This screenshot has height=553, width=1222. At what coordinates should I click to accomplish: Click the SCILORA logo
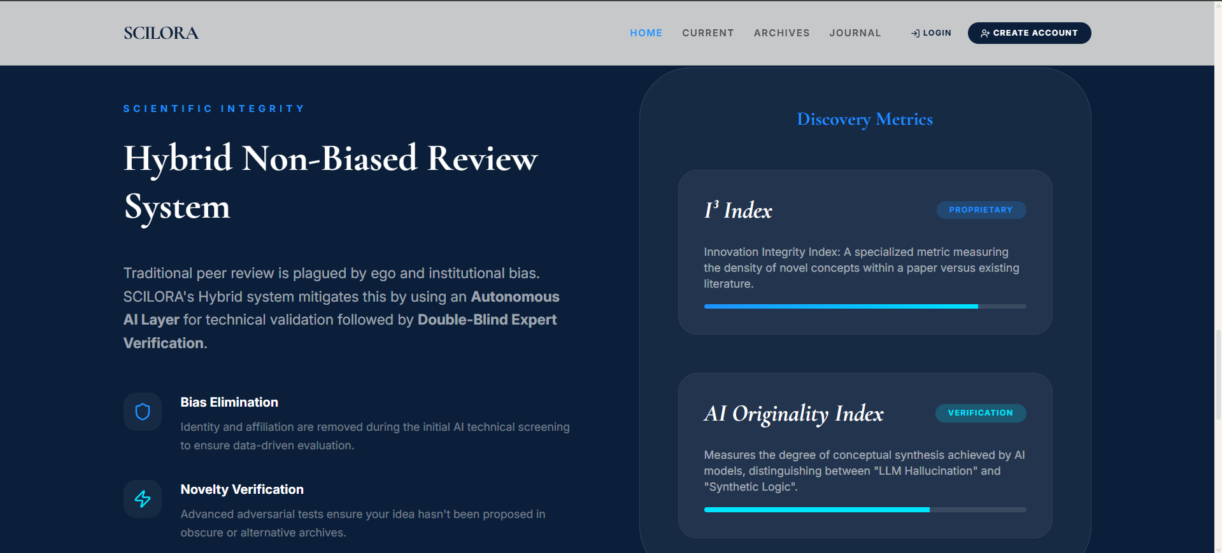coord(161,33)
